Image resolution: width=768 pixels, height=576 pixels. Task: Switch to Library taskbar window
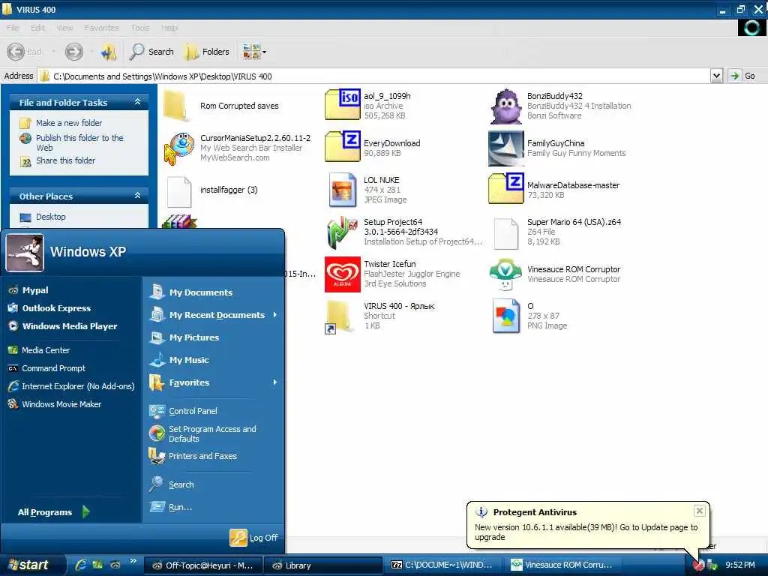click(x=322, y=565)
